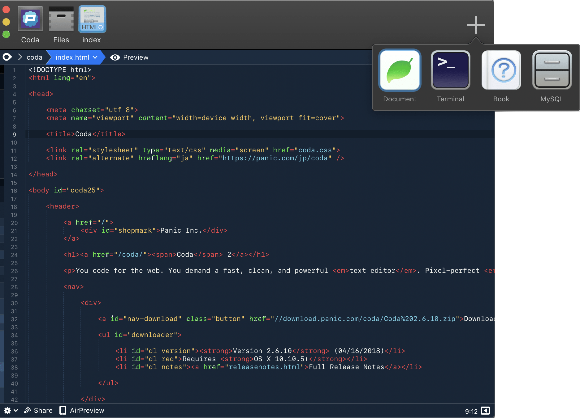Click the coda folder in path bar
Viewport: 580px width, 418px height.
coord(34,57)
